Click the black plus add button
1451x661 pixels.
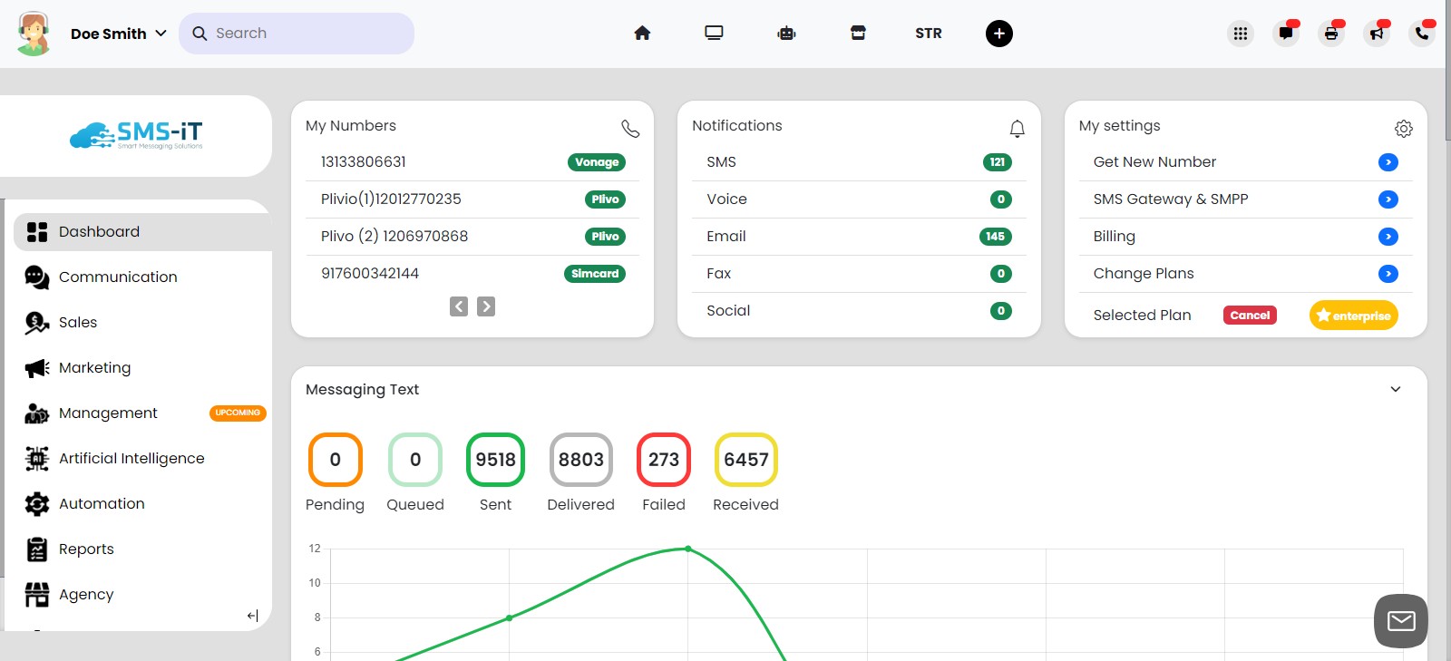coord(998,34)
